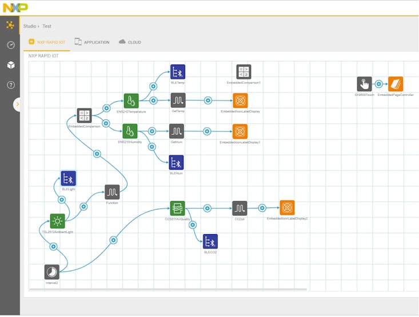Open the cube devices sidebar icon
Viewport: 419px width, 317px height.
11,65
